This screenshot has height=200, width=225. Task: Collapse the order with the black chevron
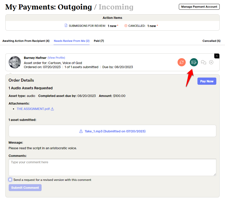coord(217,56)
